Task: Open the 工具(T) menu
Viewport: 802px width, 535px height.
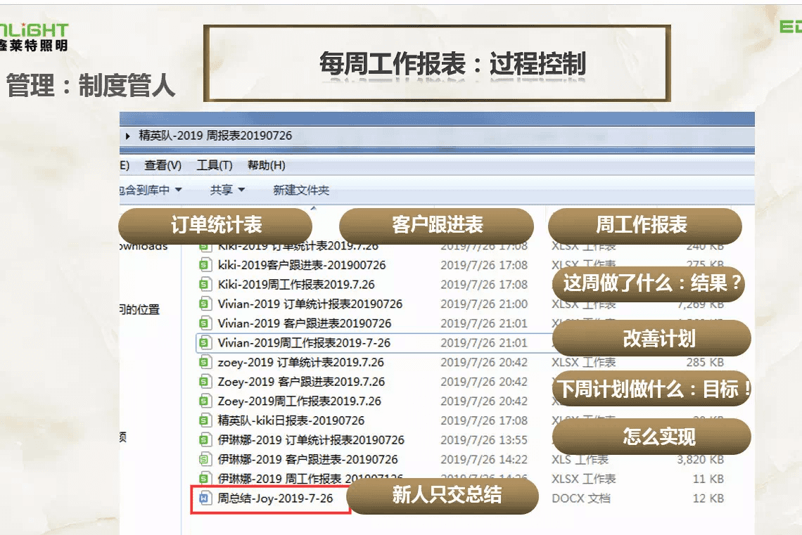Action: pos(215,165)
